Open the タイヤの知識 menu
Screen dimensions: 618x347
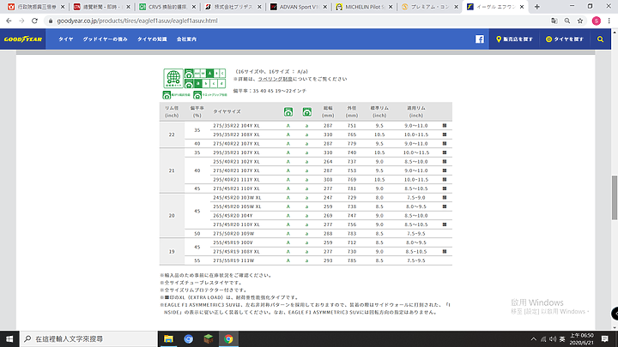[152, 39]
